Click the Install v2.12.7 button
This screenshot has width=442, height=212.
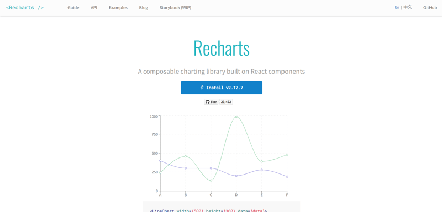[222, 88]
